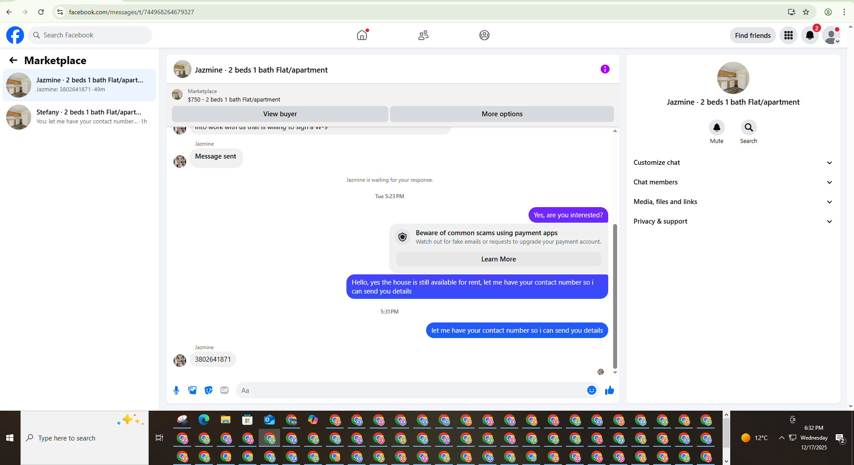Expand Chat members section
Screen dimensions: 854x465
pos(733,182)
